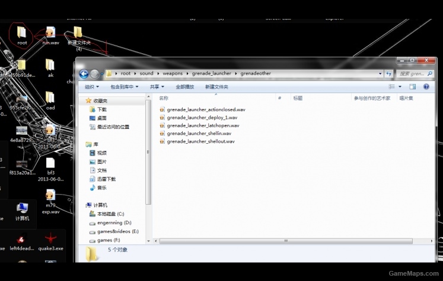The width and height of the screenshot is (443, 281).
Task: Select m79 exp.wav on desktop
Action: coord(50,202)
